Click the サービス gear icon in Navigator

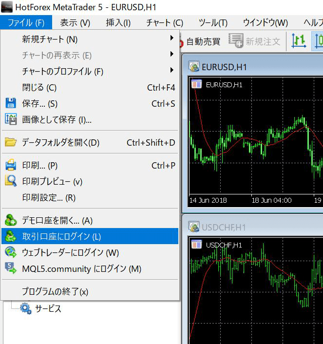[26, 309]
